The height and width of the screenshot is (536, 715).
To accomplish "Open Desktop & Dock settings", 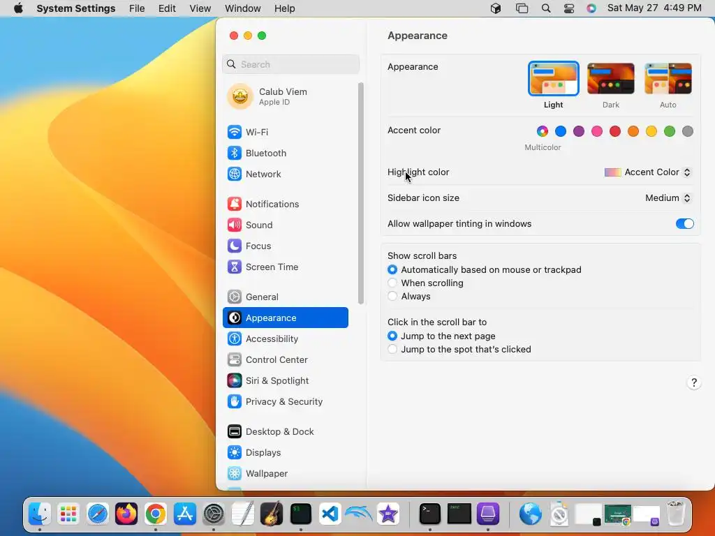I will [286, 431].
